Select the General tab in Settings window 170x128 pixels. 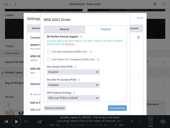[x=34, y=28]
